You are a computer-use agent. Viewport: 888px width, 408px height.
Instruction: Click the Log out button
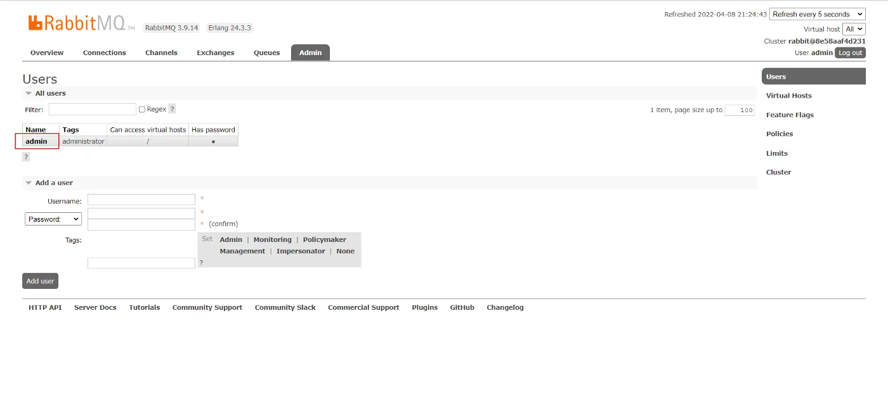click(850, 53)
